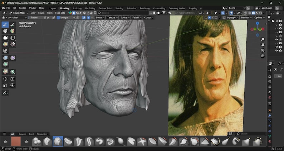Add a new workspace with the plus tab
284x151 pixels.
[x=201, y=9]
